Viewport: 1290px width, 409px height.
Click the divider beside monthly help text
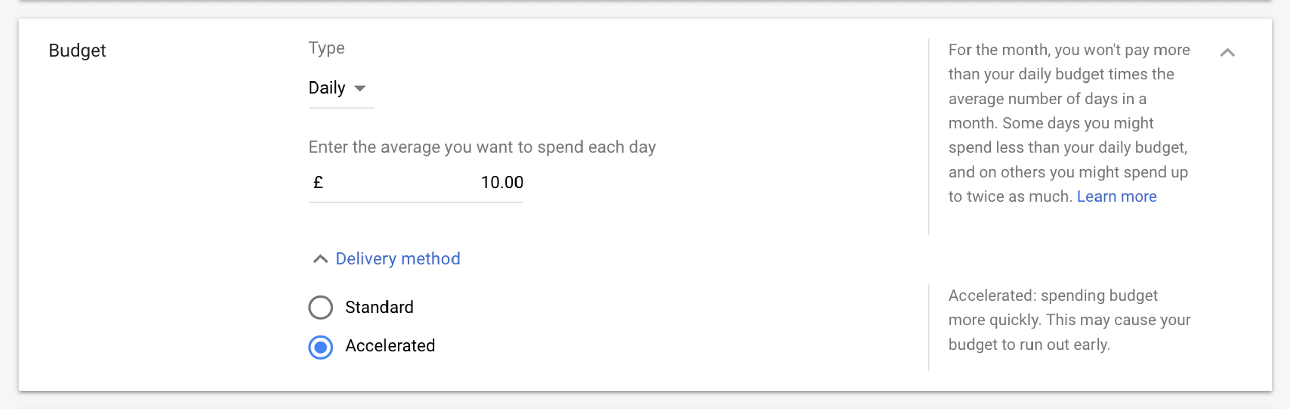(929, 137)
